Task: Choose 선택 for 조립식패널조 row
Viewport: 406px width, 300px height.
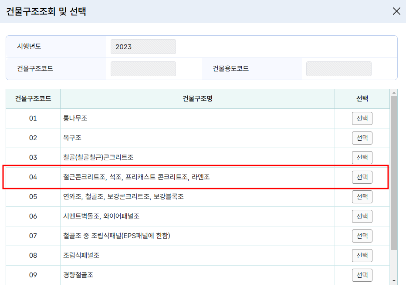Action: [362, 256]
